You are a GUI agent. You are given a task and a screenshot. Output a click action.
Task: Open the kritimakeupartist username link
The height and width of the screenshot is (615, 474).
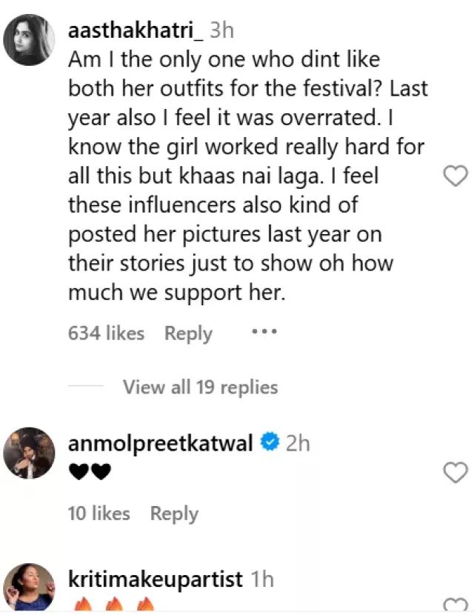155,578
